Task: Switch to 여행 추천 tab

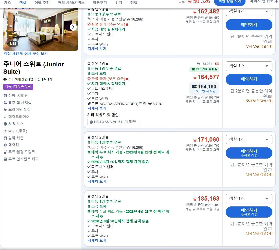Action: tap(42, 3)
